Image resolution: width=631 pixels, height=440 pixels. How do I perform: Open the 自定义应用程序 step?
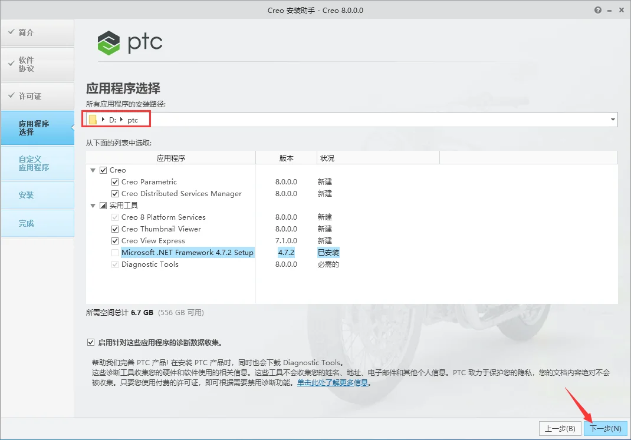[x=37, y=163]
